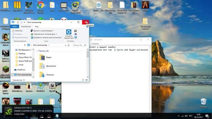Image resolution: width=212 pixels, height=119 pixels.
Task: Click Добавить сетевое расположение in ribbon
Action: 46,38
